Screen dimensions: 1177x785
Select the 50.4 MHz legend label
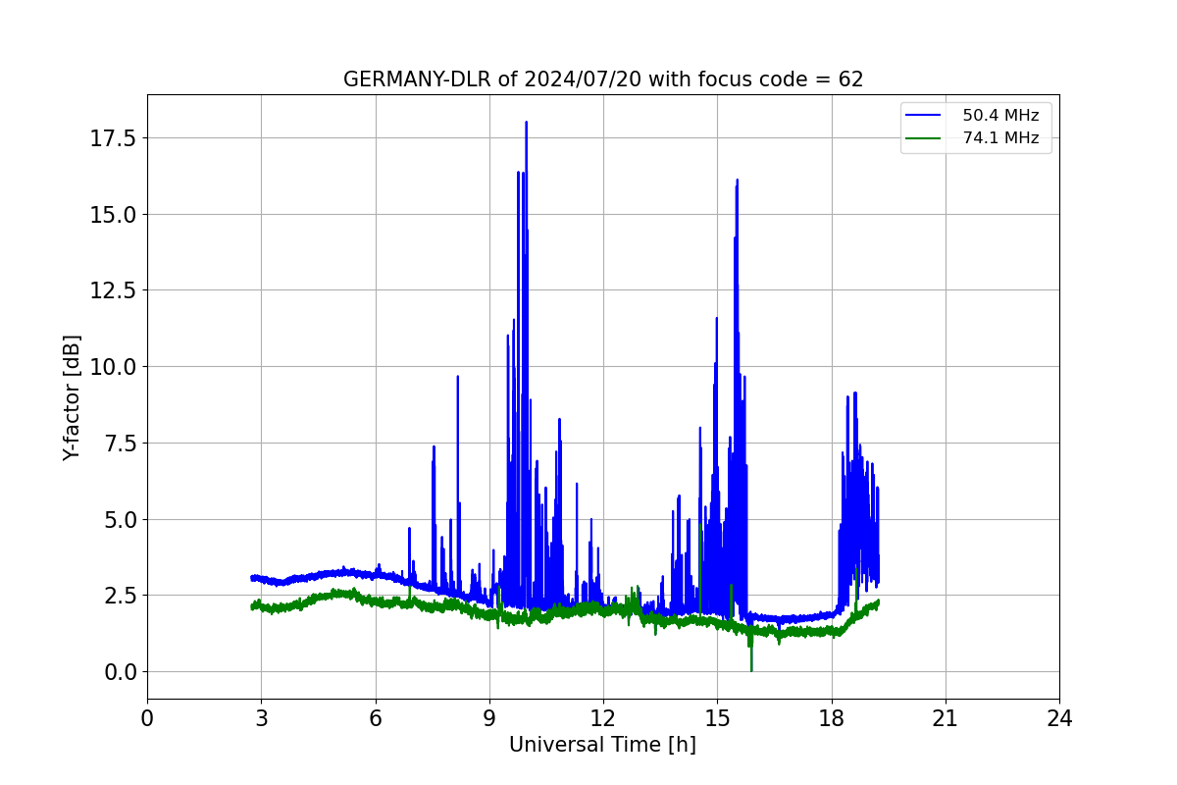pos(1000,116)
